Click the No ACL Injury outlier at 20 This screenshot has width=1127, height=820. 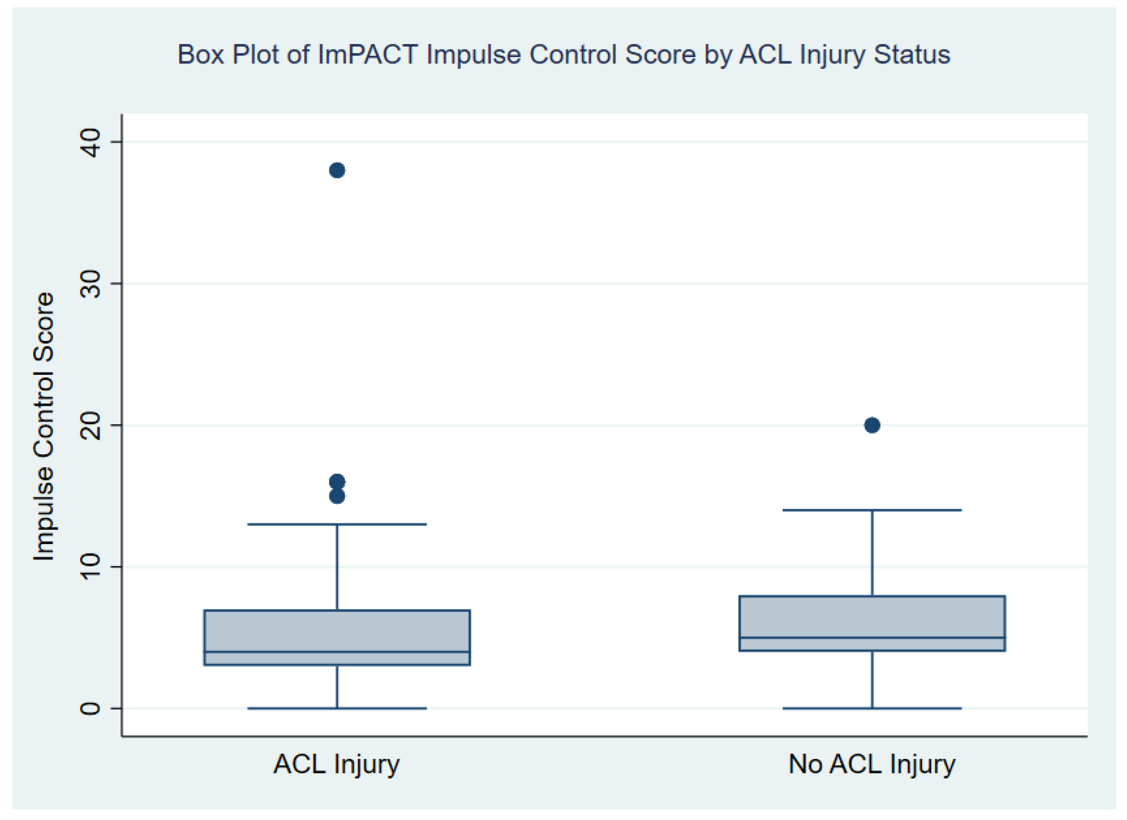coord(872,425)
